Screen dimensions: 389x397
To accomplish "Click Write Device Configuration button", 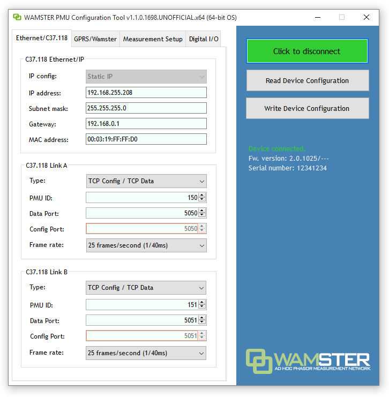I will coord(308,108).
